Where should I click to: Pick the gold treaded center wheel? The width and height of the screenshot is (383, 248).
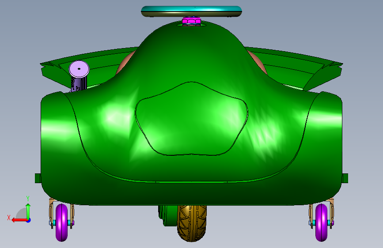tap(192, 223)
